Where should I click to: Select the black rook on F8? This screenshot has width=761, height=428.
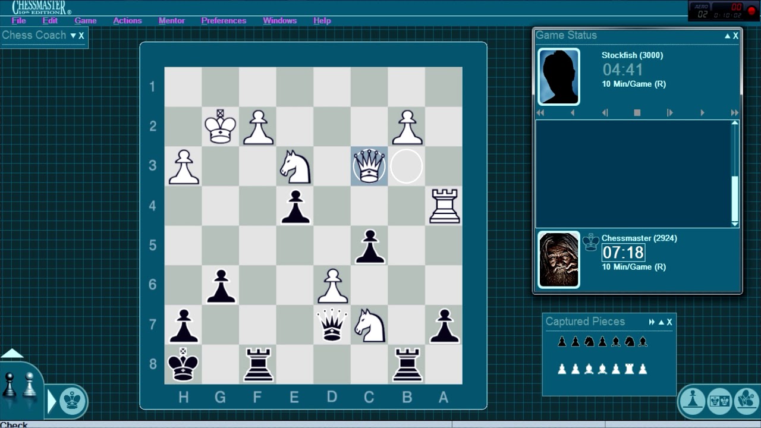(x=258, y=364)
